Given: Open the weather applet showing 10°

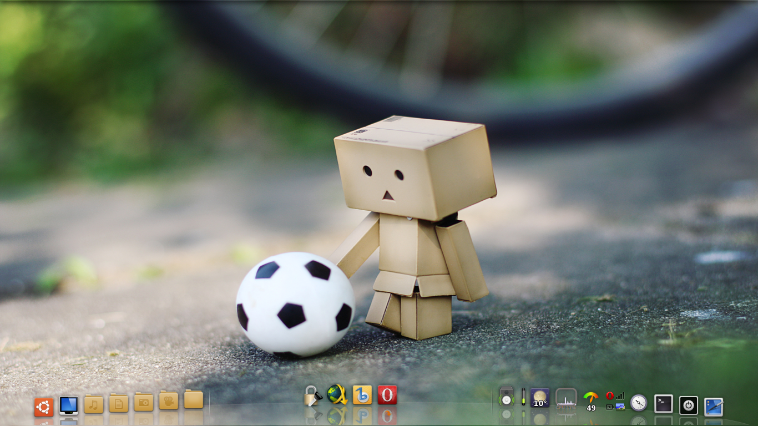Looking at the screenshot, I should tap(540, 398).
